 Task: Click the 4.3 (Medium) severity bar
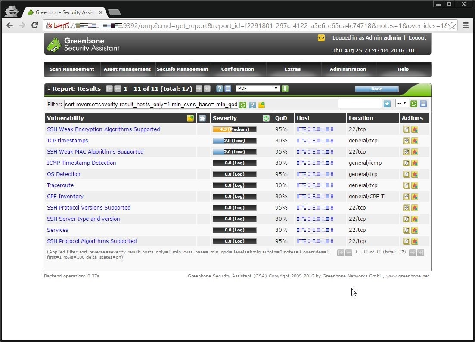234,129
